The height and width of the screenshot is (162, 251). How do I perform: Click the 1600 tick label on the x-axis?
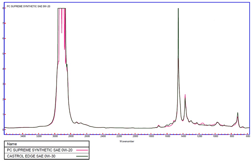tap(167, 136)
